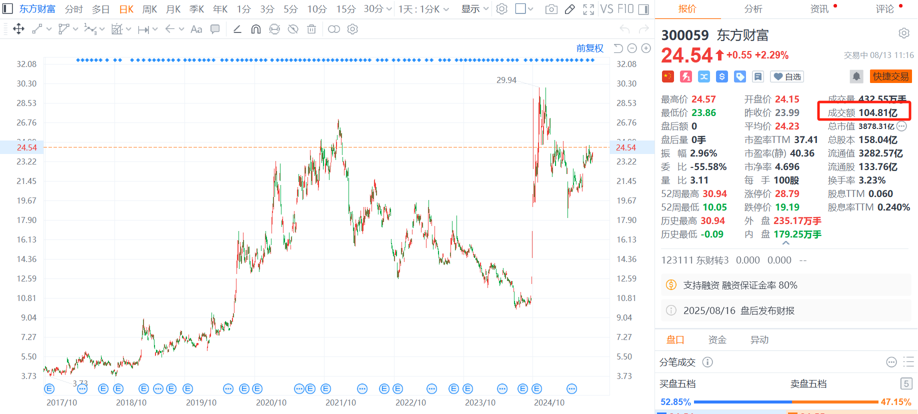Toggle magnet snap mode

pos(256,29)
